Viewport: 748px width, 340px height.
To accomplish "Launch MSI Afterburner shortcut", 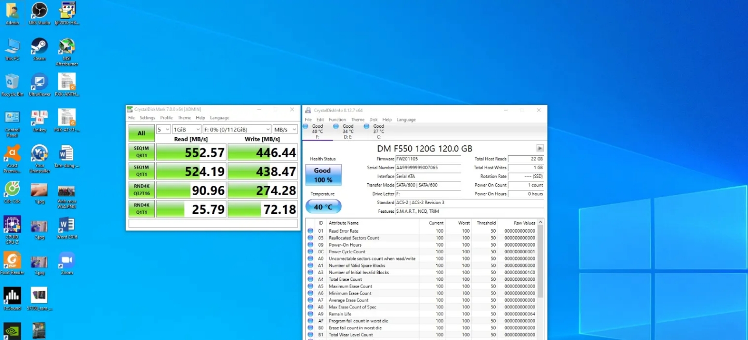I will pyautogui.click(x=66, y=51).
